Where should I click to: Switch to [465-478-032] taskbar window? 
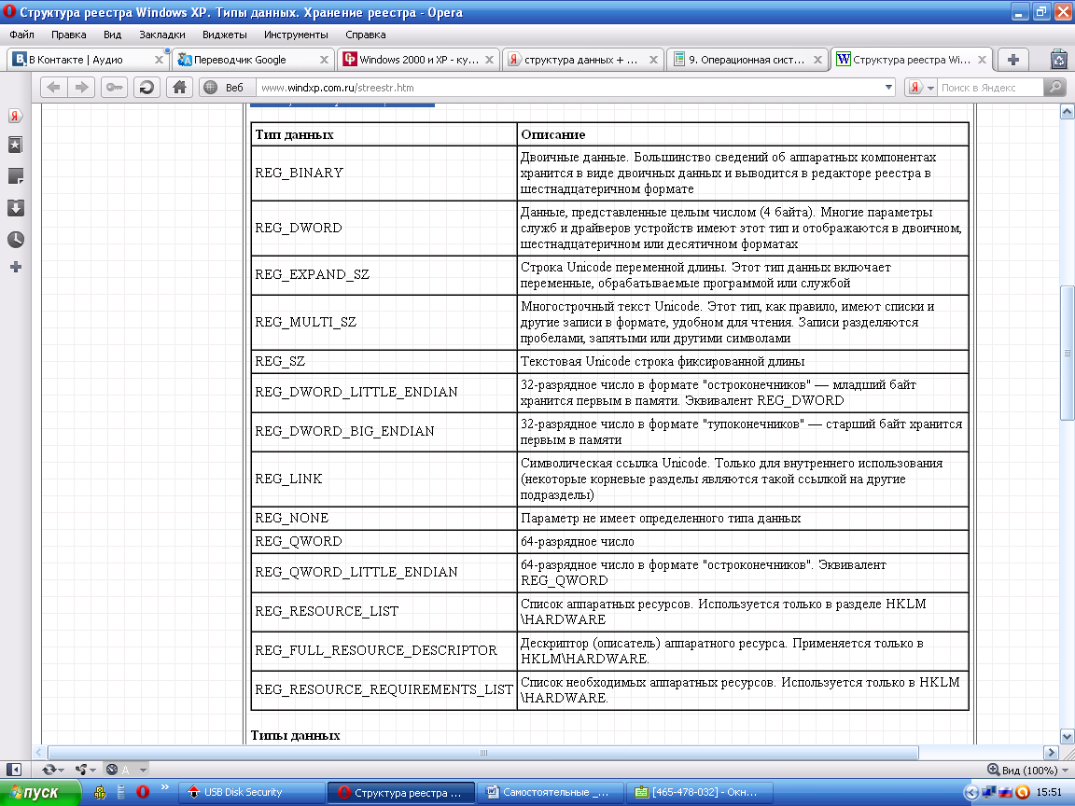click(699, 792)
